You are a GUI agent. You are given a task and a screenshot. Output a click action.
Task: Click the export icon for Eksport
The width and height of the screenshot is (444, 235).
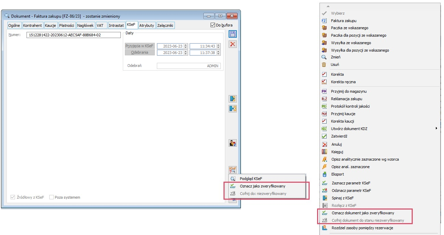coord(324,174)
